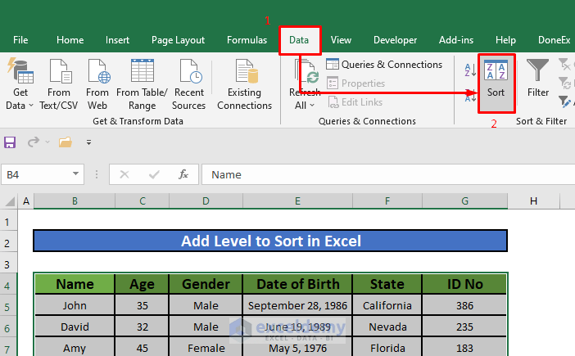Reapply the filter icon
This screenshot has width=575, height=356.
pos(564,83)
